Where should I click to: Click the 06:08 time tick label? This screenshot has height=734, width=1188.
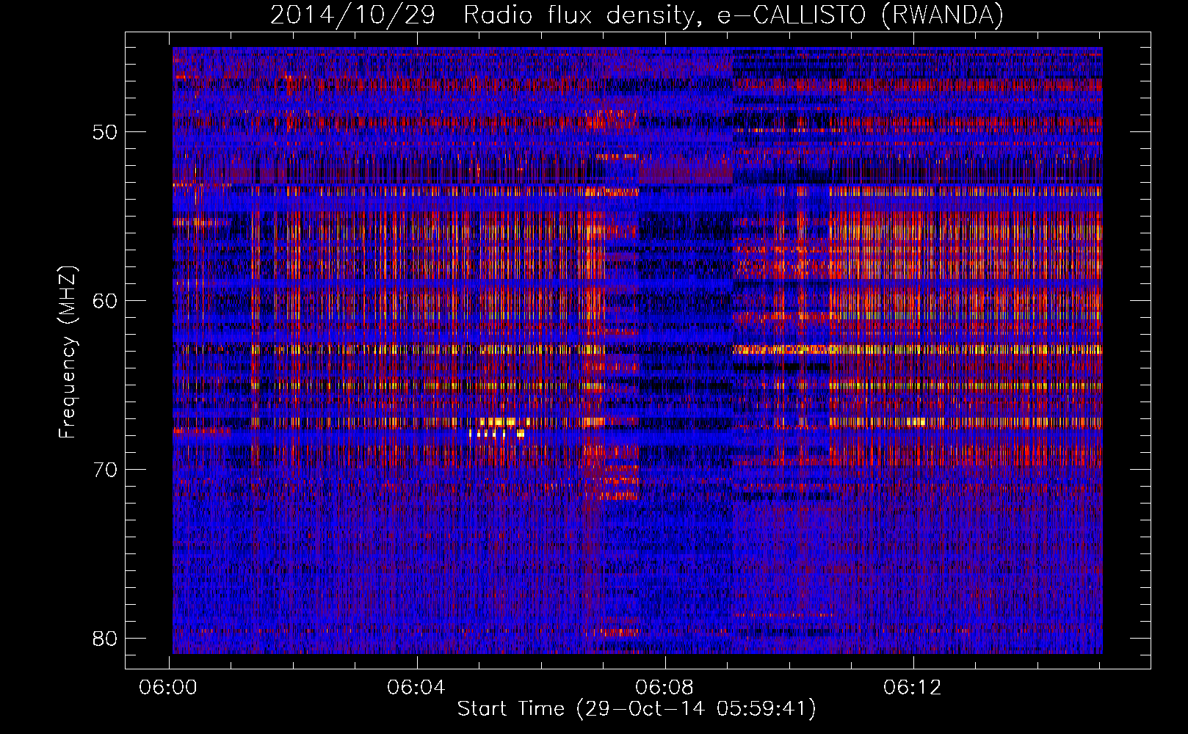pos(664,687)
